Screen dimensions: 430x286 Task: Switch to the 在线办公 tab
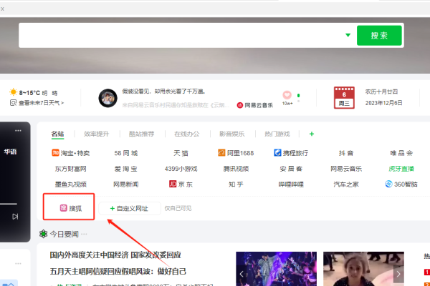pos(187,134)
